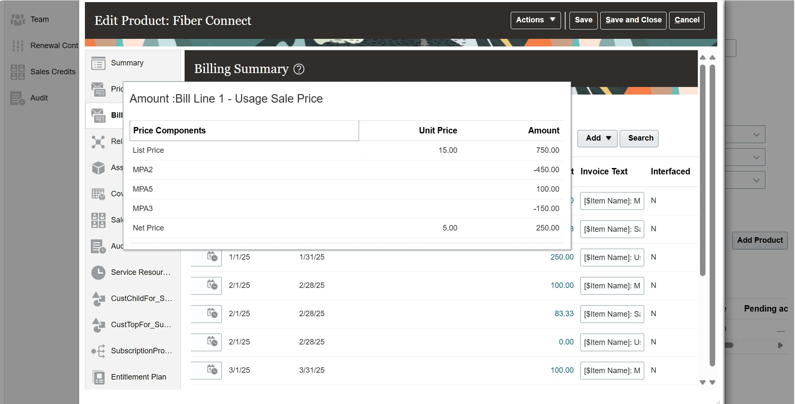Click the Invoice Text column header
795x404 pixels.
pos(604,171)
